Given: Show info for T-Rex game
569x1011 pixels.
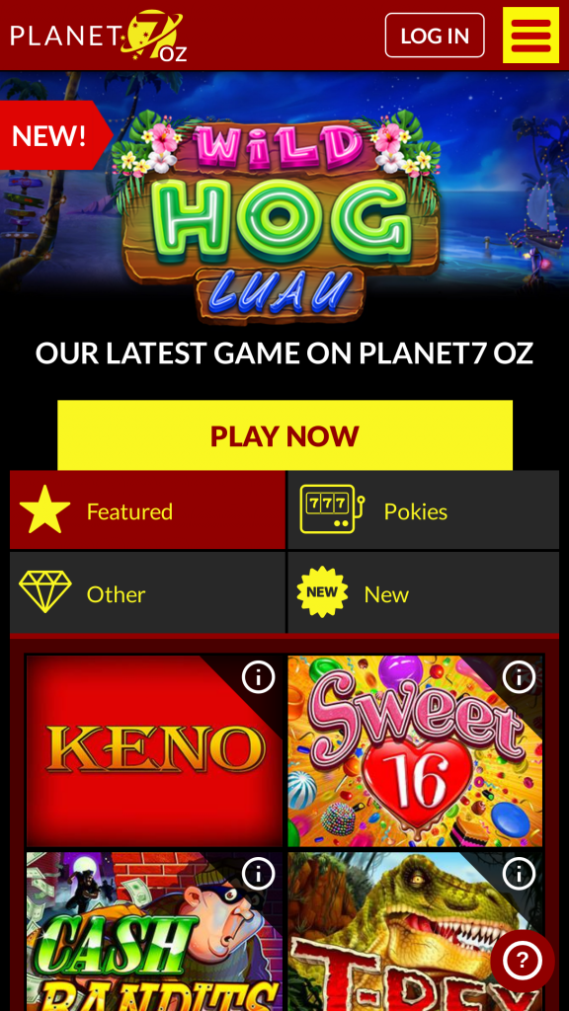Looking at the screenshot, I should tap(520, 875).
